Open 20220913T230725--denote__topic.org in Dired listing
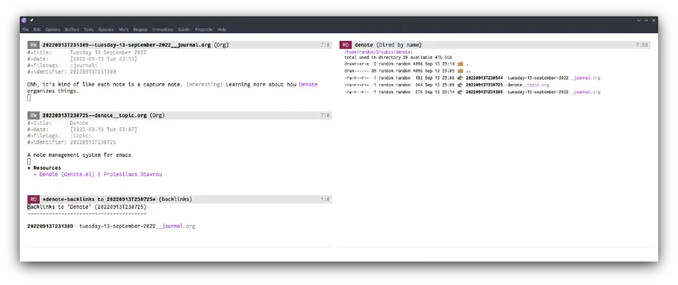678x285 pixels. (507, 85)
